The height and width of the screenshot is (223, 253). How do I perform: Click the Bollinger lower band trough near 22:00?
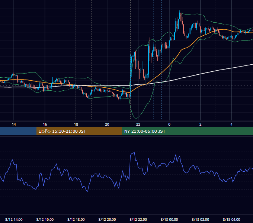tap(137, 118)
